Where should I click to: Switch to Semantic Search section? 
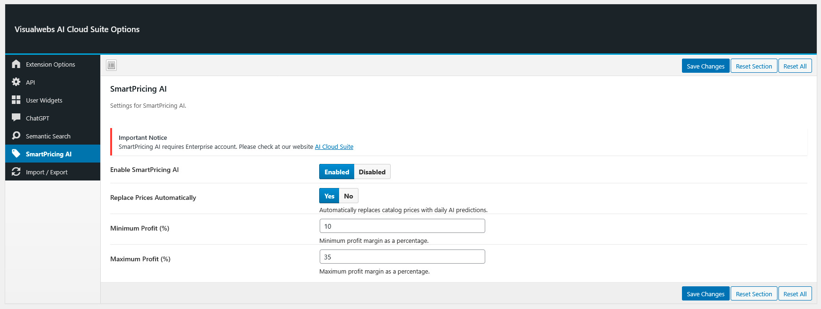53,136
